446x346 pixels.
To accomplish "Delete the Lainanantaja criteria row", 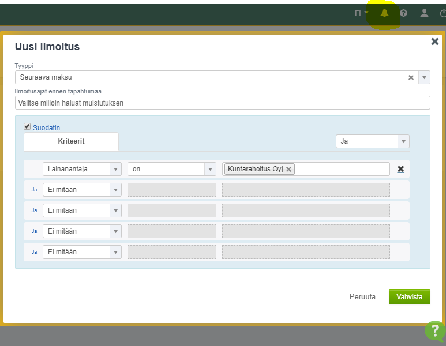I will pyautogui.click(x=400, y=169).
